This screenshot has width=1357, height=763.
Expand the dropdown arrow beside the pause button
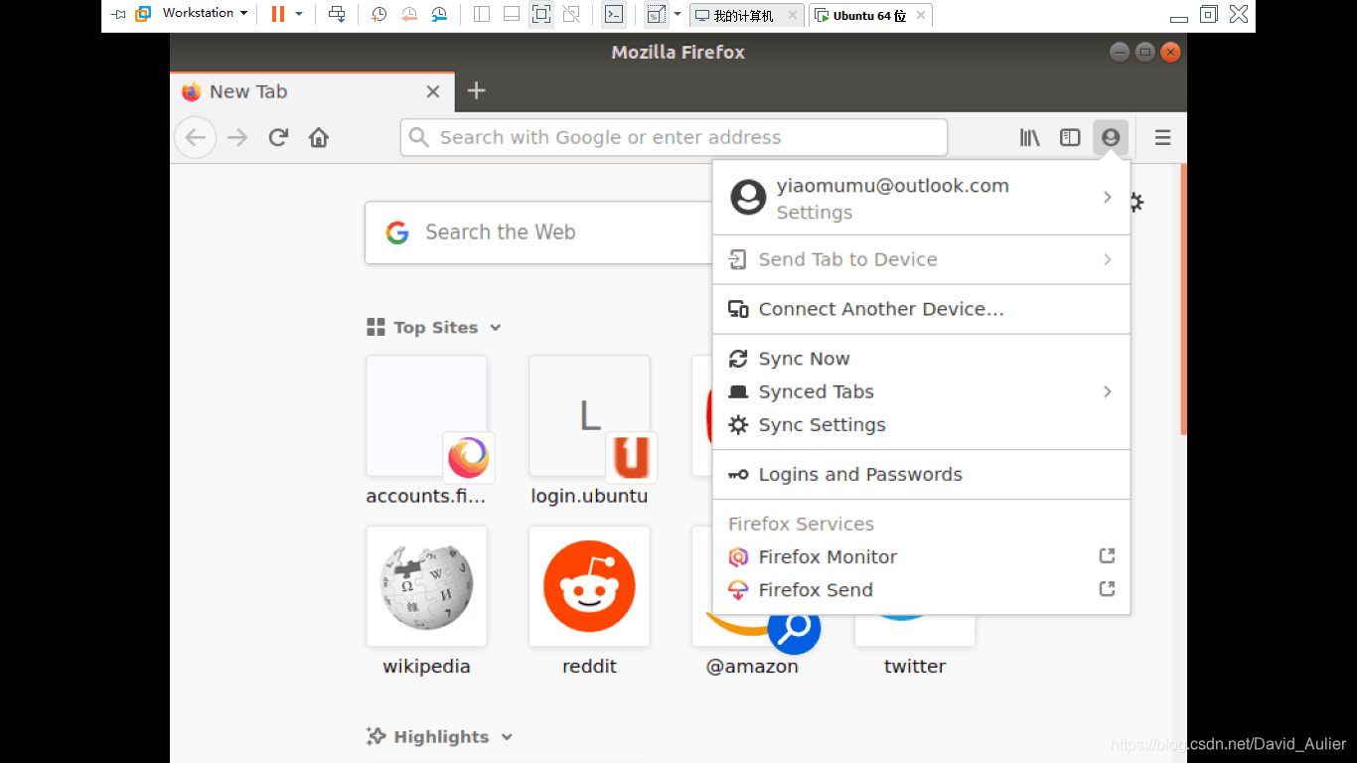point(298,14)
